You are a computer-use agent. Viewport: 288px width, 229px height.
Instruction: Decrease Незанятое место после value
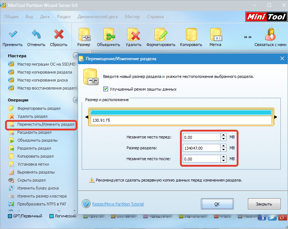223,161
